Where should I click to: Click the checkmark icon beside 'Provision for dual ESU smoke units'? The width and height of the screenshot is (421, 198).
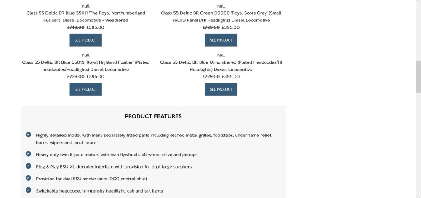[28, 178]
